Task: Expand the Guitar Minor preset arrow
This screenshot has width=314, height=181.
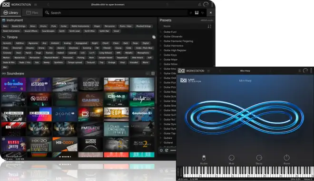Action: click(x=161, y=64)
